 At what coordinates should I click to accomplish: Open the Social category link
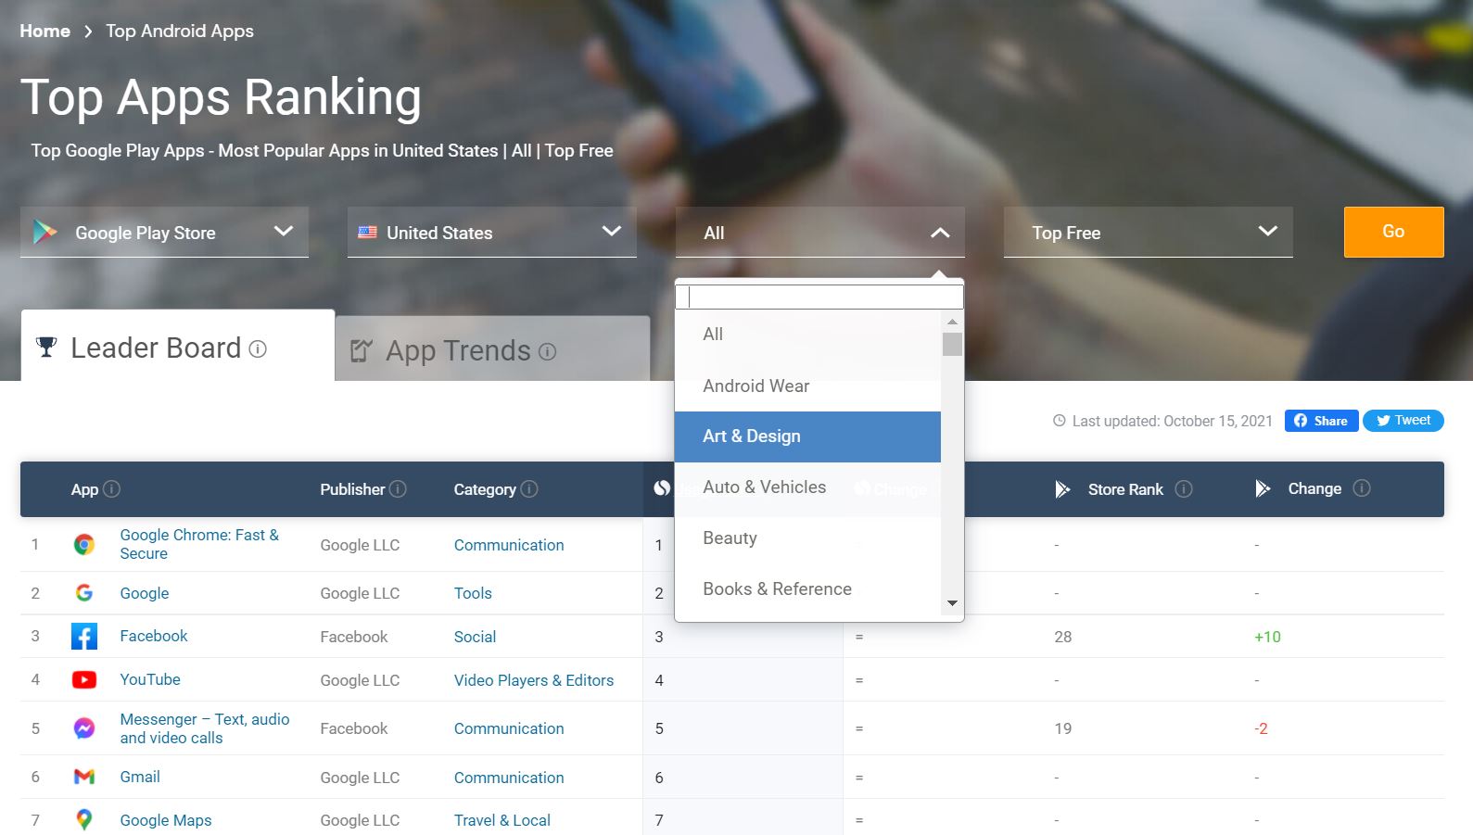475,637
